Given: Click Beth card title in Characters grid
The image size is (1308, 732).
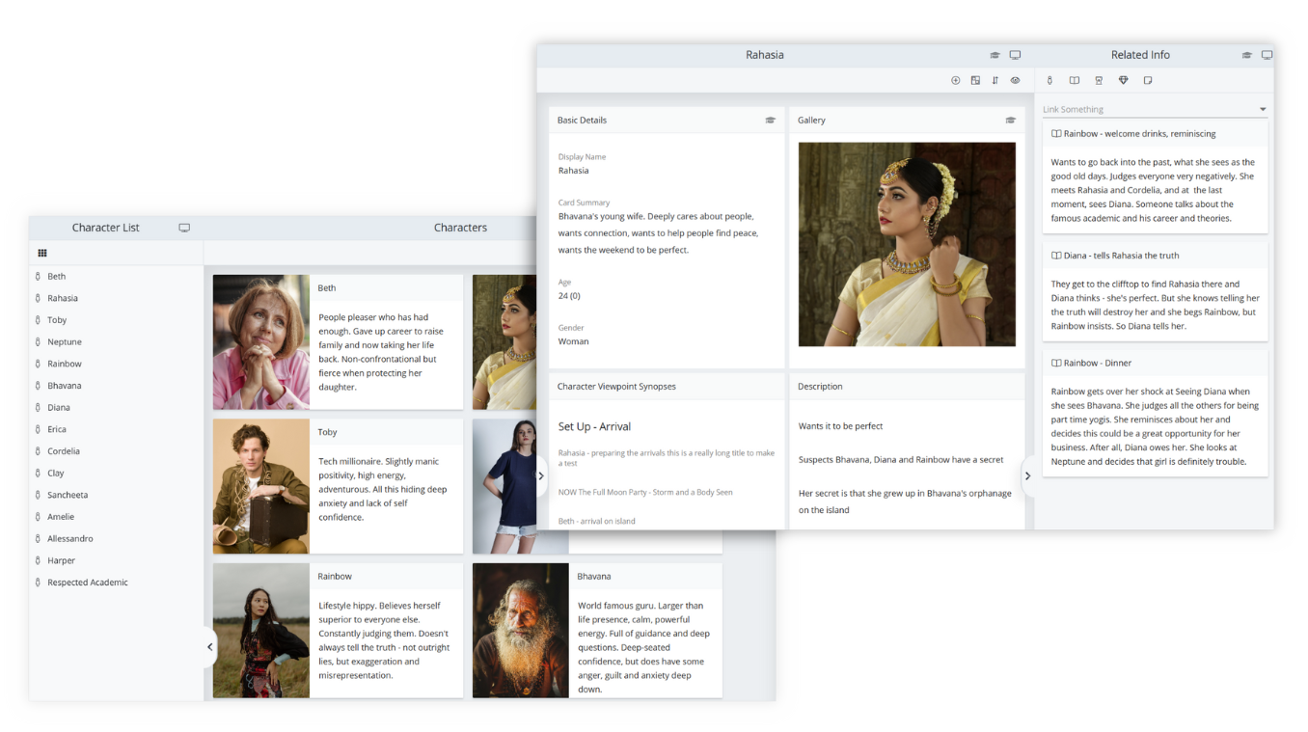Looking at the screenshot, I should pyautogui.click(x=327, y=288).
